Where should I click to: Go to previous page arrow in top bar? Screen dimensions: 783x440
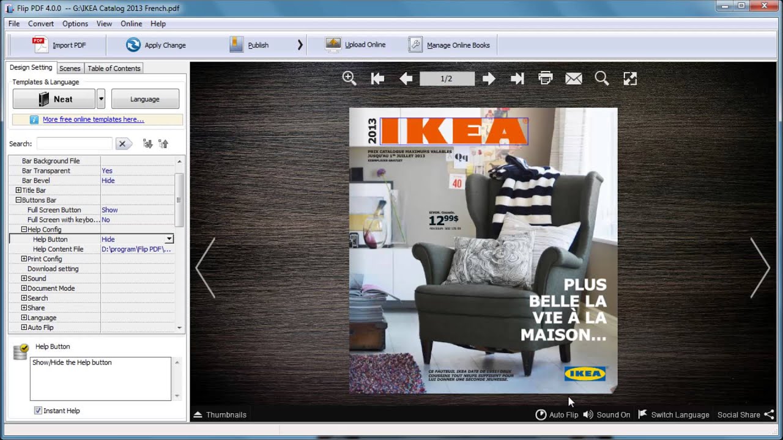tap(406, 78)
